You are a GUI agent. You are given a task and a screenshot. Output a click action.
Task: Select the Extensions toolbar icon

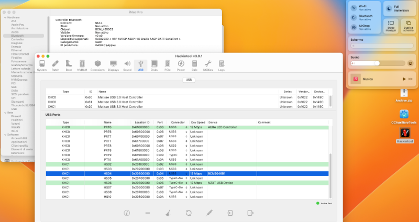pyautogui.click(x=97, y=65)
